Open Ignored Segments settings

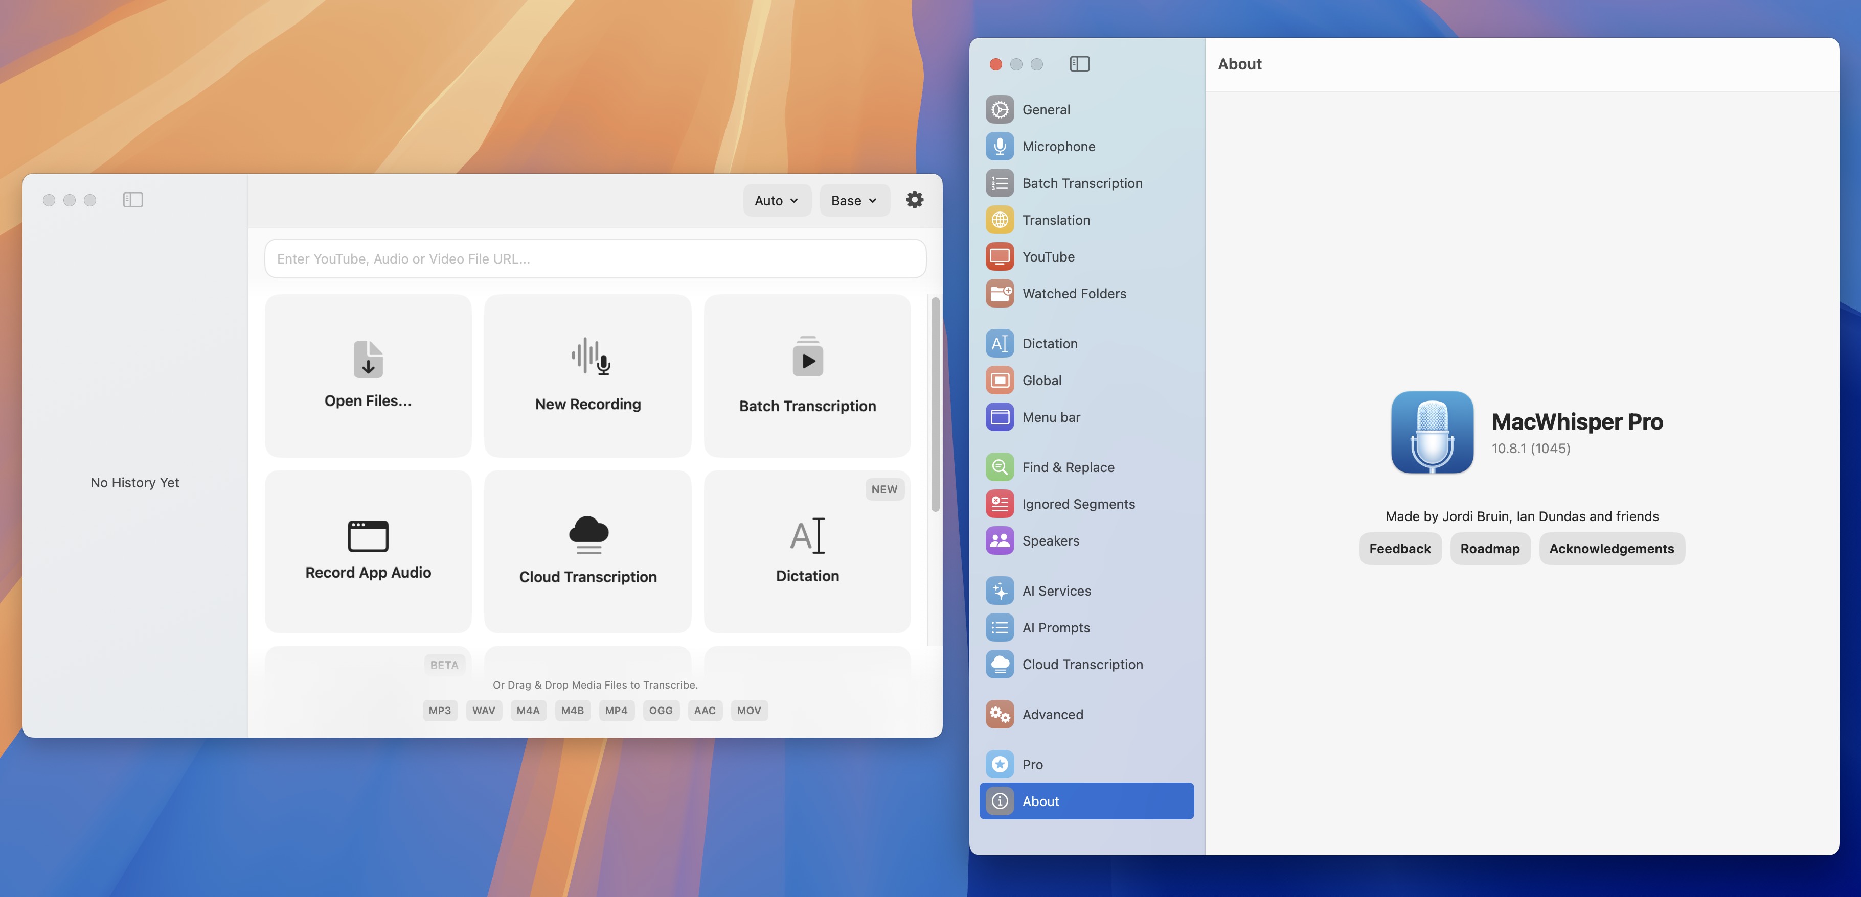click(1086, 504)
